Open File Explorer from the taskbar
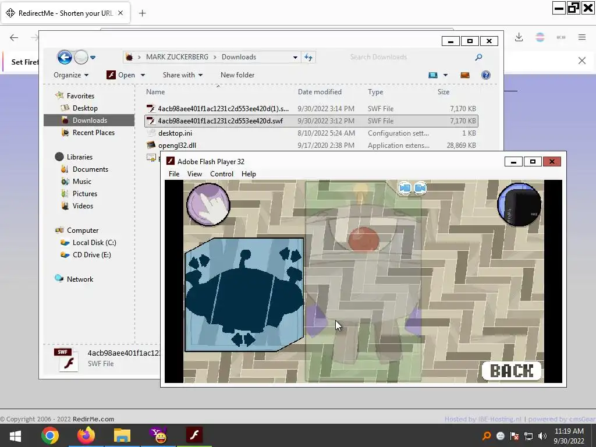596x447 pixels. click(x=122, y=435)
